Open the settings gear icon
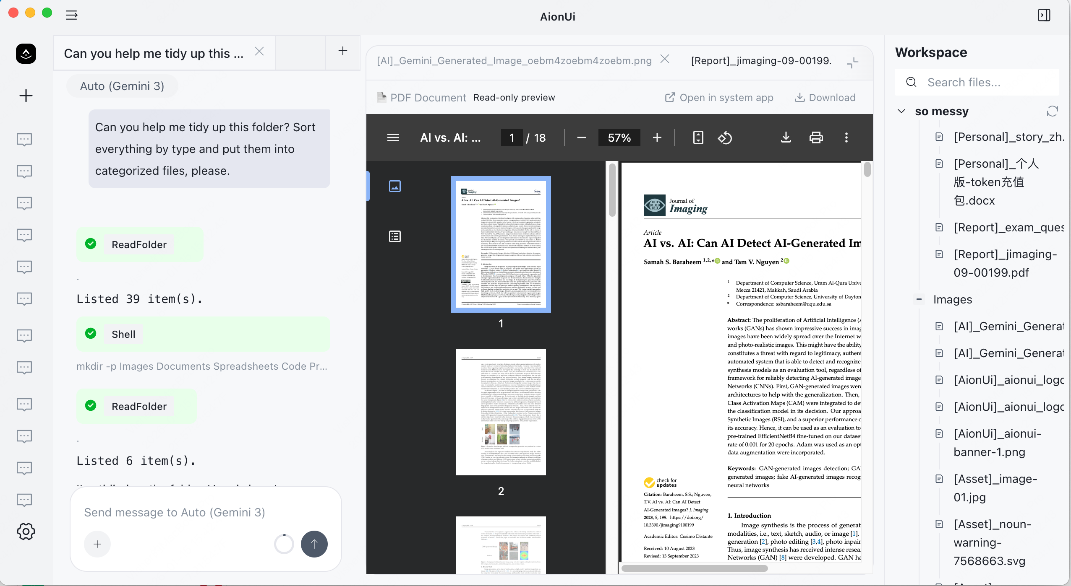 point(26,532)
